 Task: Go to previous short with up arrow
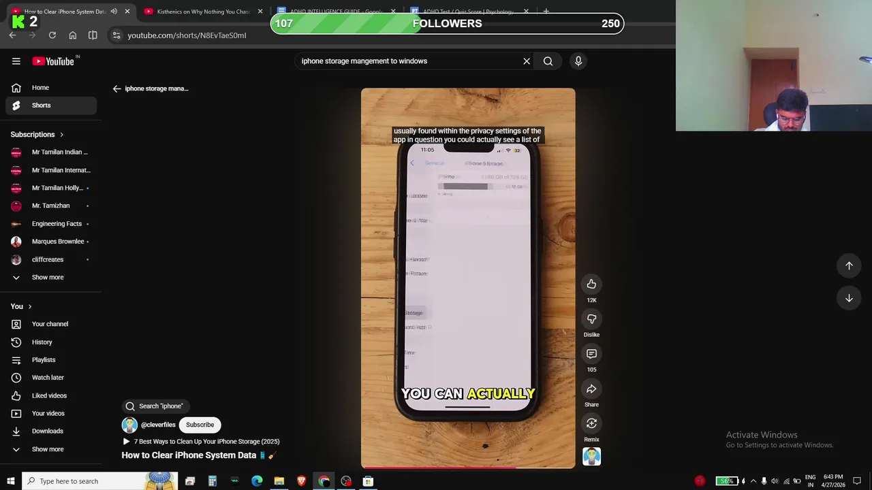849,266
